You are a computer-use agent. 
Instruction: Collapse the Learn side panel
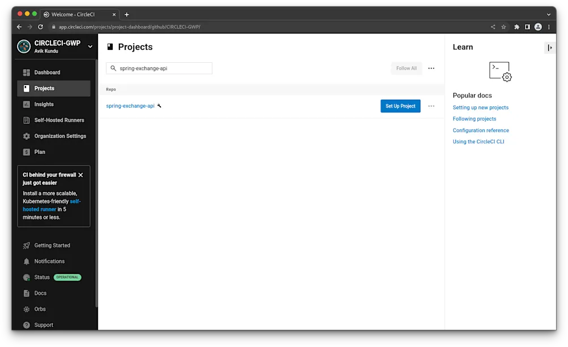point(550,48)
